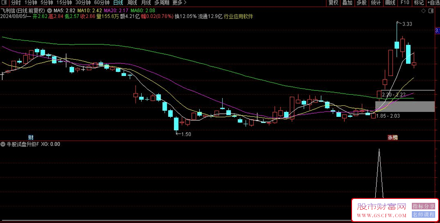The height and width of the screenshot is (223, 440).
Task: Open the 牛股试盘升级F indicator dropdown
Action: point(3,144)
